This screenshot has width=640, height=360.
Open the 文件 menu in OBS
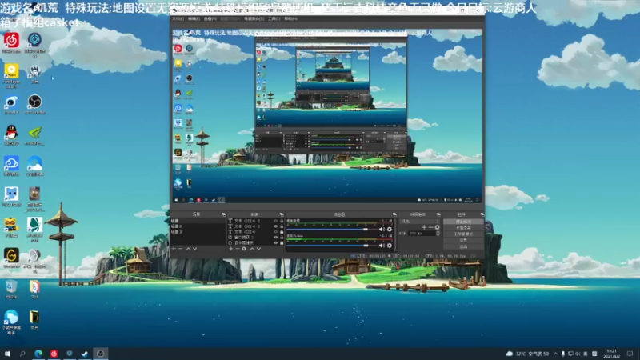[x=178, y=18]
